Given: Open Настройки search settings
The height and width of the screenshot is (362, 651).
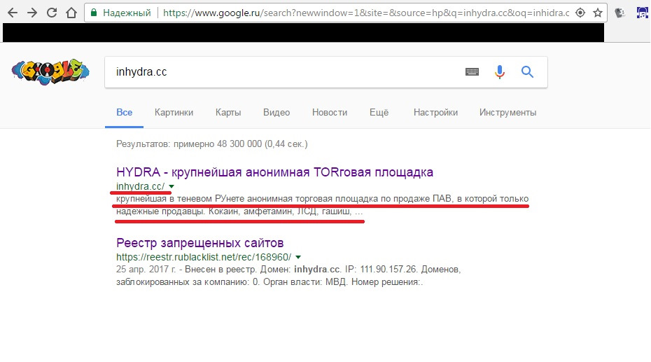Looking at the screenshot, I should [435, 113].
